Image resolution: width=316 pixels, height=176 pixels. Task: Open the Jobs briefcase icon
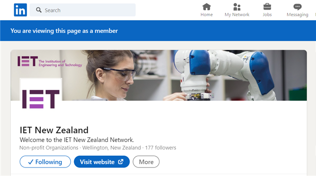click(x=267, y=7)
